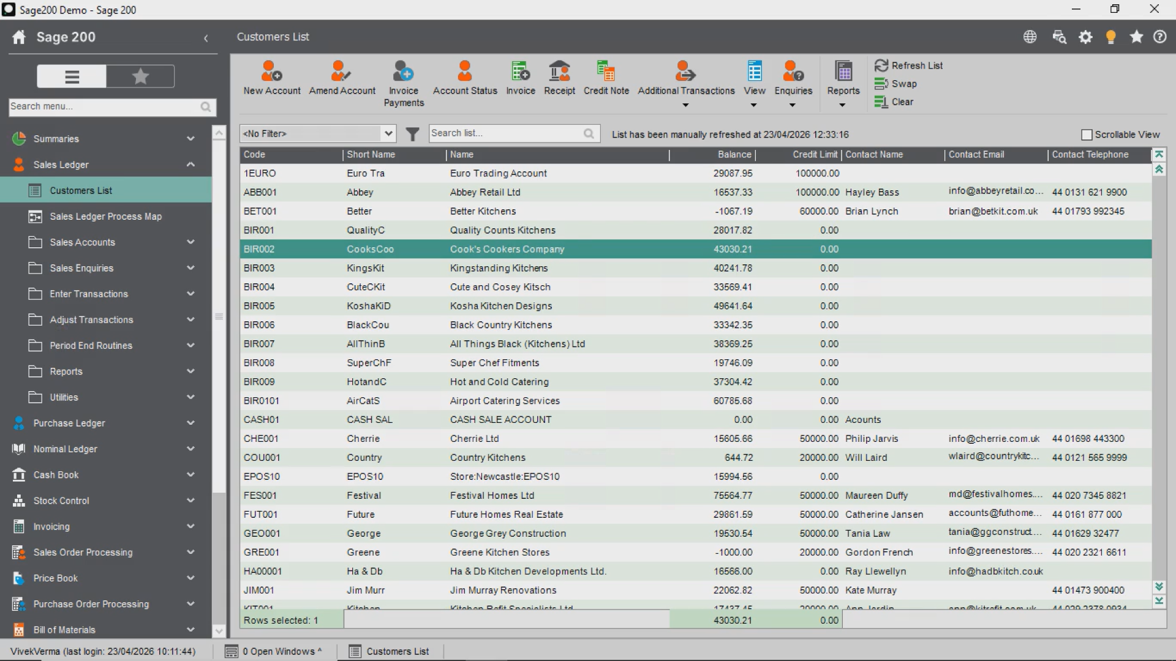Open the Price Book module
Screen dimensions: 1176x661
coord(106,578)
